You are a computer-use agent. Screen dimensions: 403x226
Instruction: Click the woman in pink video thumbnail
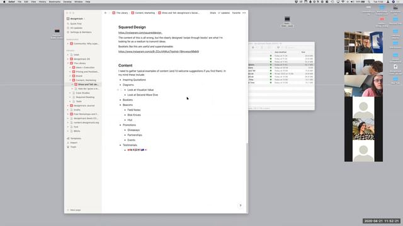363,86
